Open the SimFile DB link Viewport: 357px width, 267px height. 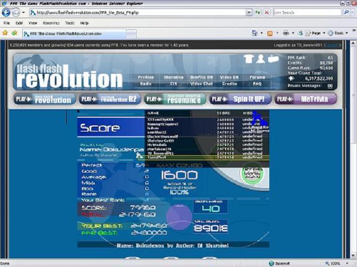[201, 77]
